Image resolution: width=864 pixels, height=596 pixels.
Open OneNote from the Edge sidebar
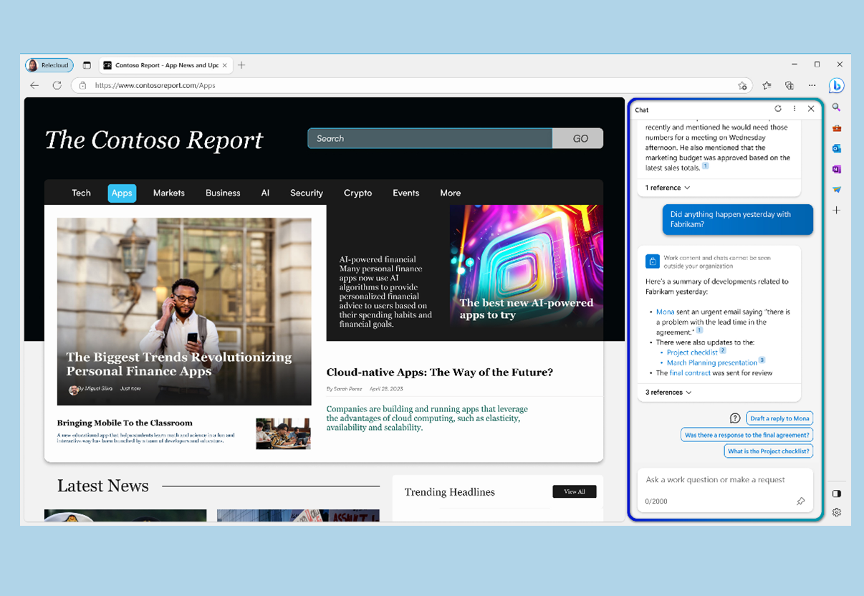pyautogui.click(x=836, y=169)
